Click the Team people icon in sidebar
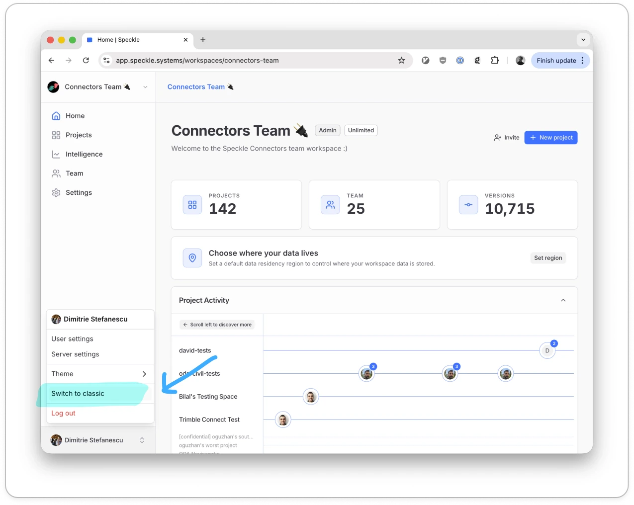Viewport: 634px width, 505px height. point(56,173)
